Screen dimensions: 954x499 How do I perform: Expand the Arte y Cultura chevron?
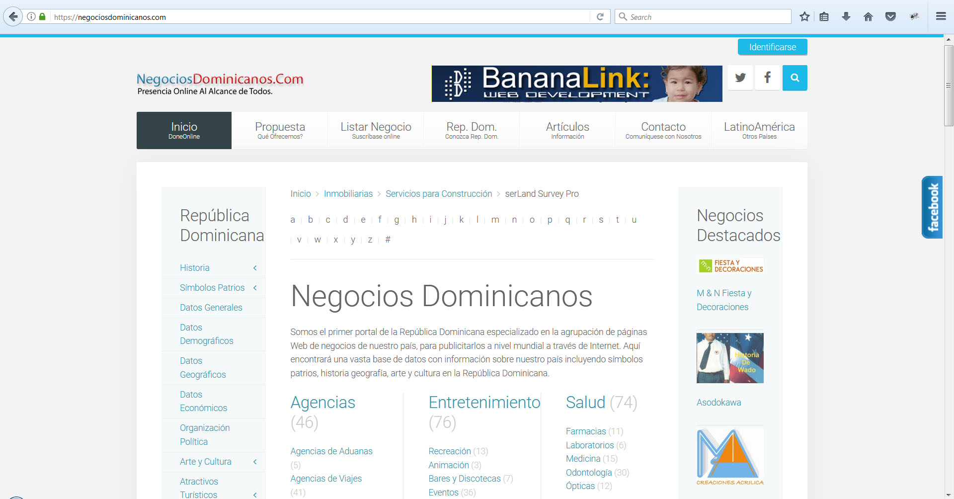pyautogui.click(x=255, y=462)
